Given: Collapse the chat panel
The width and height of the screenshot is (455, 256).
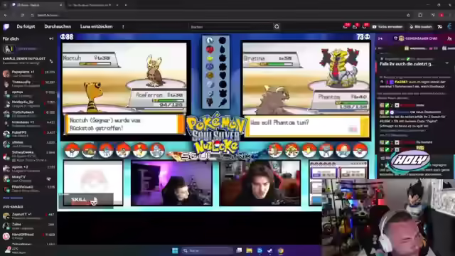Looking at the screenshot, I should click(380, 38).
